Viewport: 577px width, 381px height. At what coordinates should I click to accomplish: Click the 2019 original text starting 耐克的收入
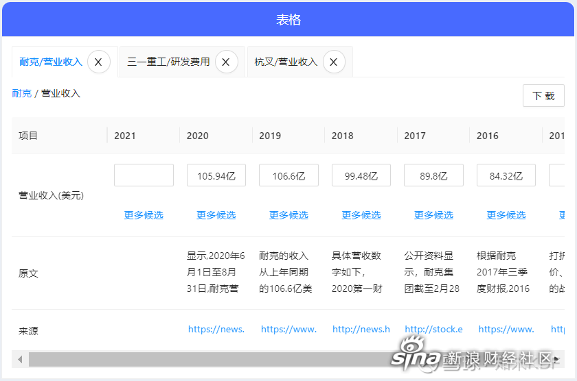coord(286,272)
